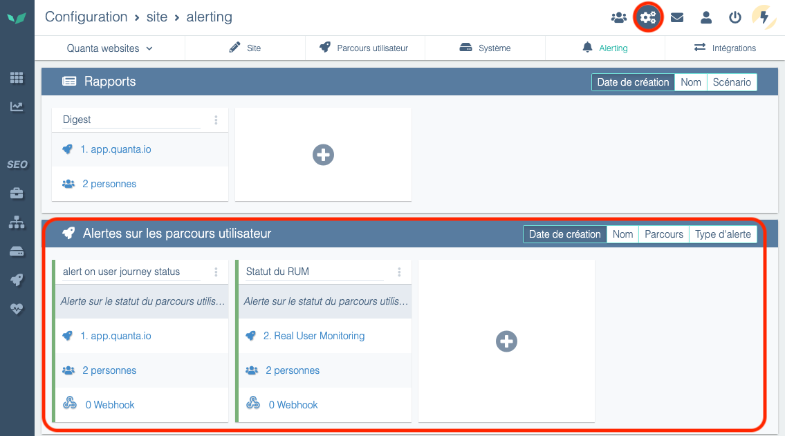
Task: Select the health heart icon in sidebar
Action: (16, 309)
